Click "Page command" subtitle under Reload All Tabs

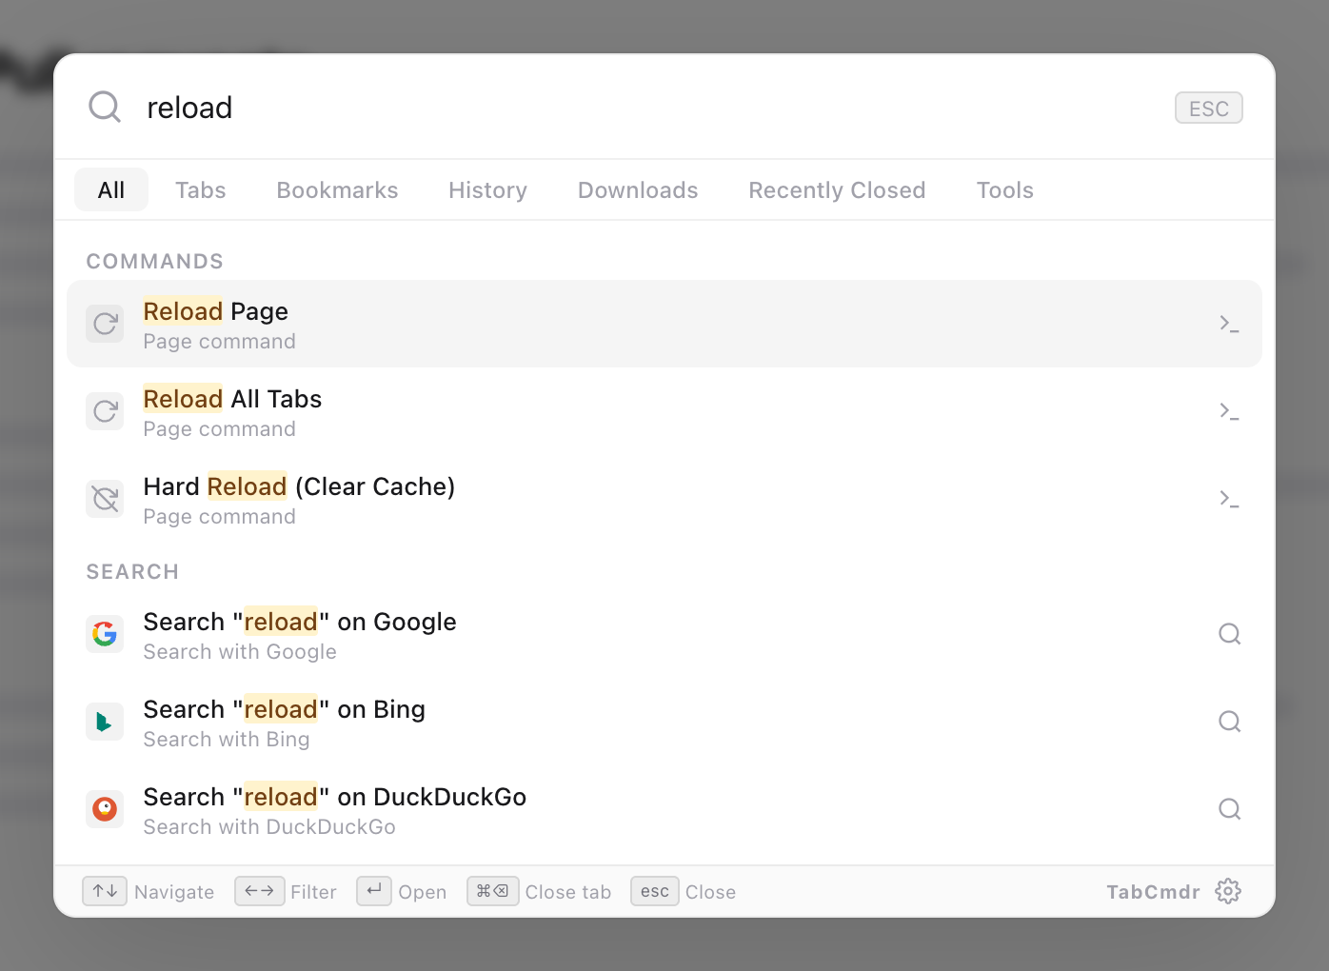(220, 429)
